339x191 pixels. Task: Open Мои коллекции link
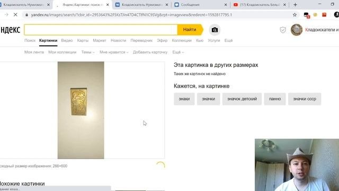coord(63,52)
